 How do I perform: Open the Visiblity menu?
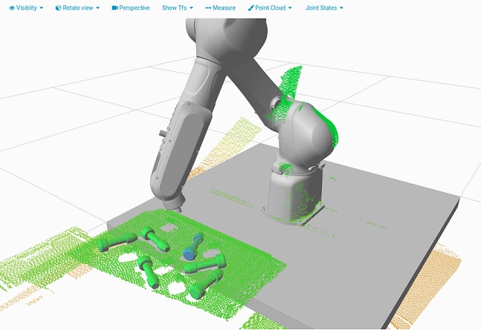pyautogui.click(x=26, y=8)
